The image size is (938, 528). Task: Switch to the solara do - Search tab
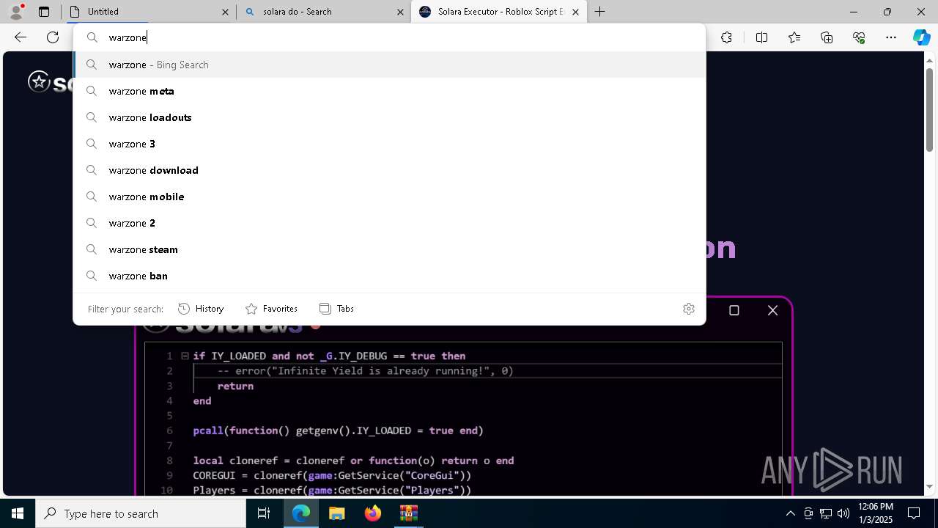[324, 12]
